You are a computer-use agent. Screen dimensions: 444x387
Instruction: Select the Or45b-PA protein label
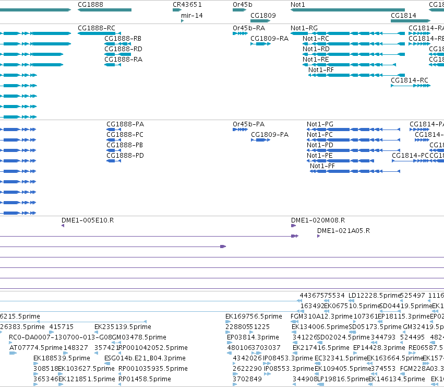coord(249,124)
